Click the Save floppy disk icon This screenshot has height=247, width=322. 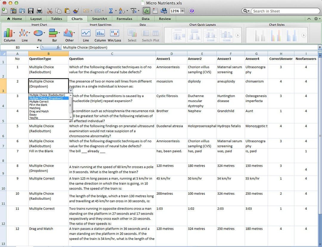31,11
